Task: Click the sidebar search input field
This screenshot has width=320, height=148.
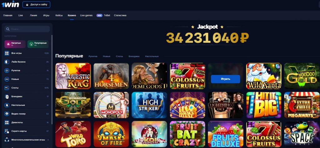Action: pyautogui.click(x=27, y=29)
